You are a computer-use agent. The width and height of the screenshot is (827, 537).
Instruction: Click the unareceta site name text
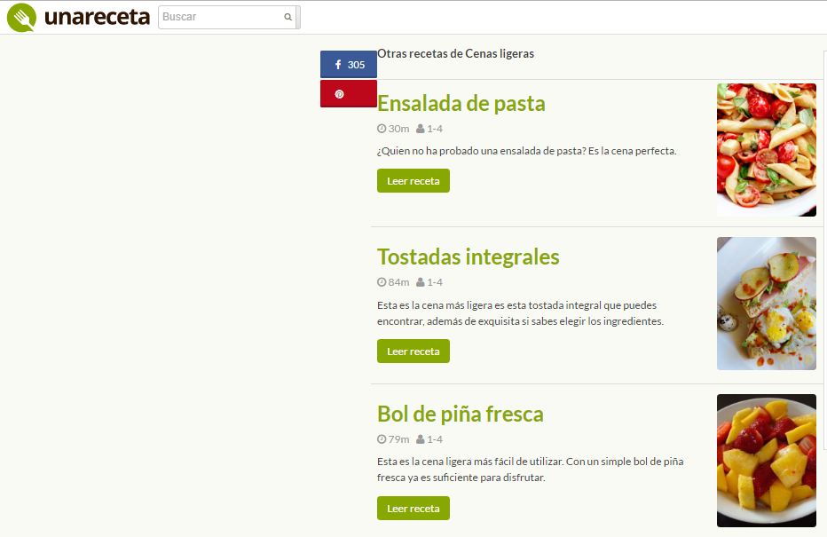pyautogui.click(x=96, y=17)
